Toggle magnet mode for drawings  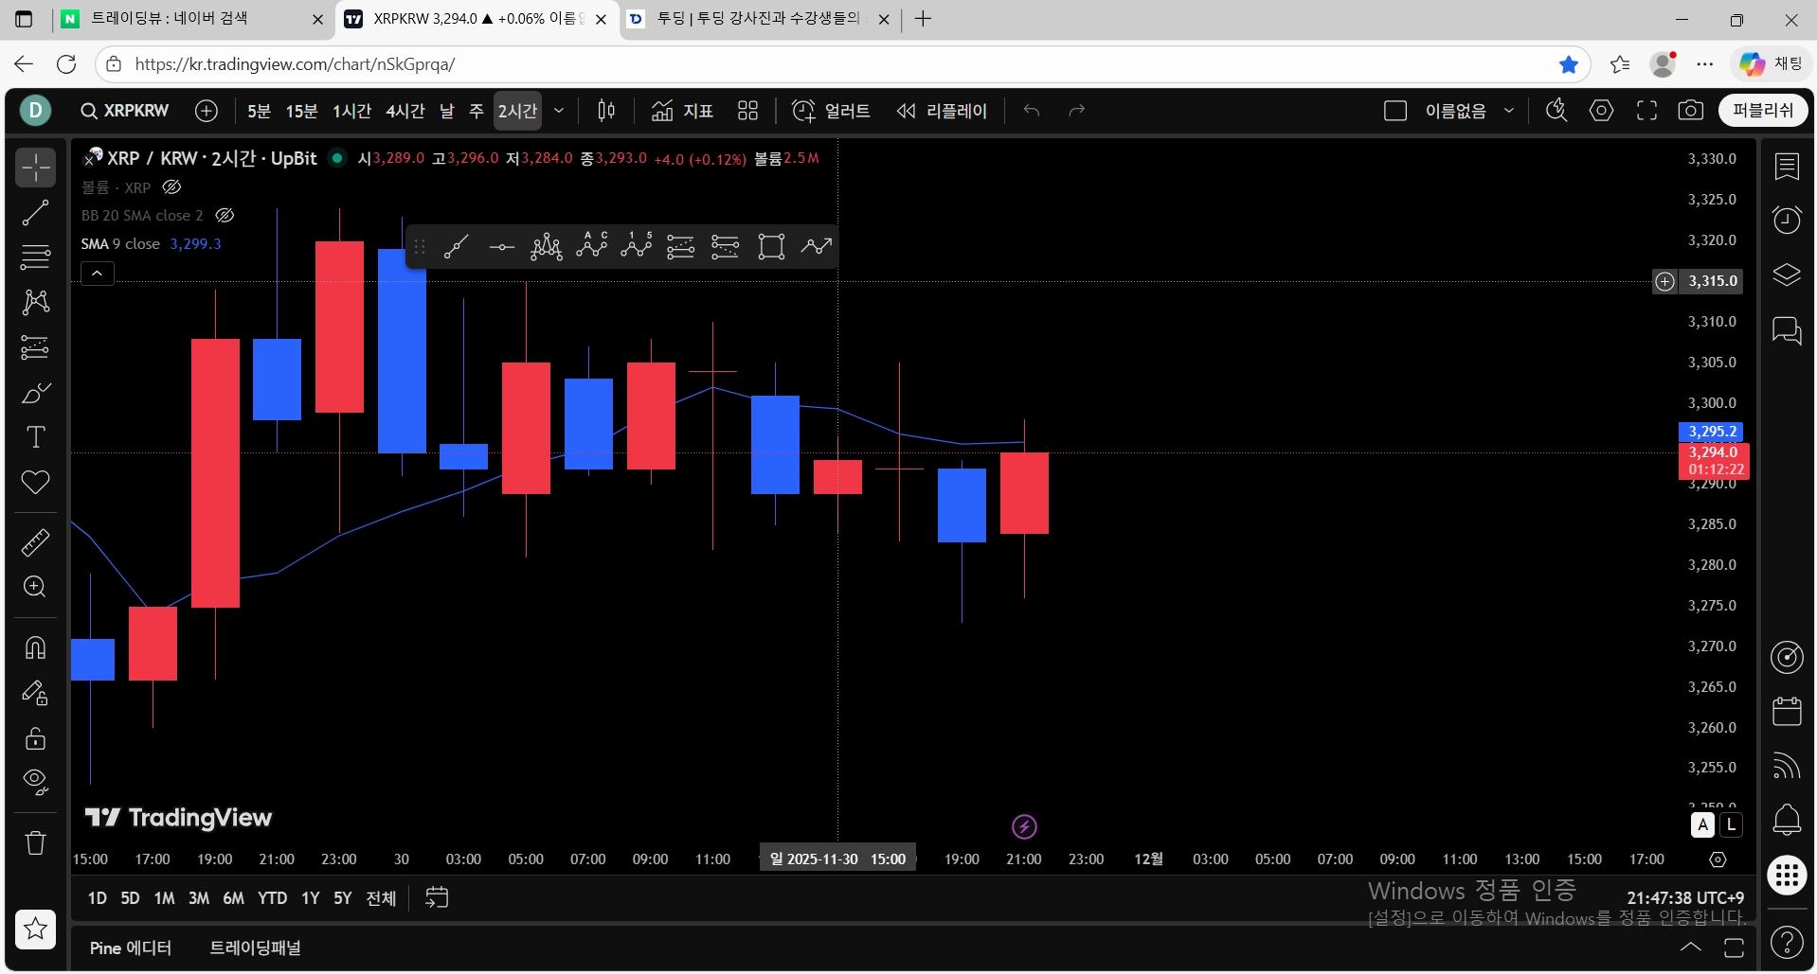pos(36,648)
